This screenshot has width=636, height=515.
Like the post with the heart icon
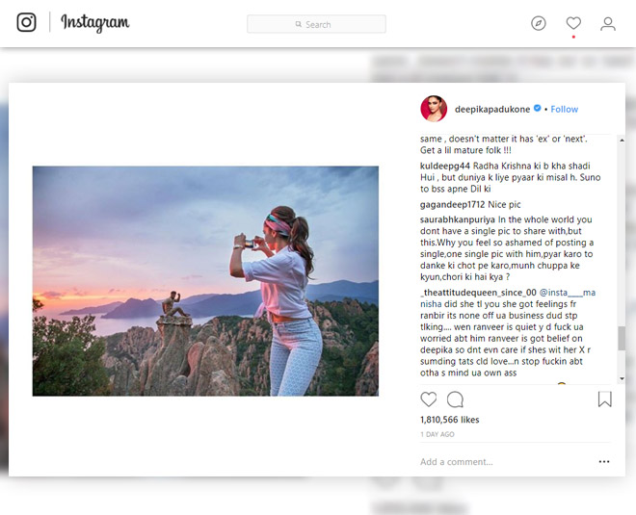click(429, 399)
